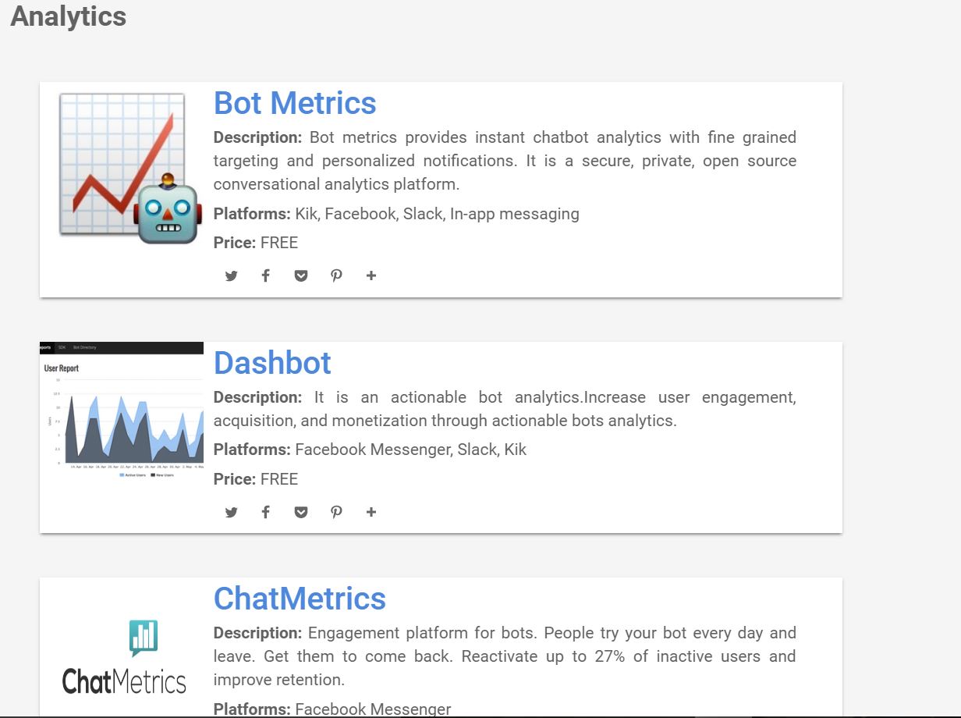The image size is (961, 718).
Task: Open the Dashbot title link
Action: coord(272,363)
